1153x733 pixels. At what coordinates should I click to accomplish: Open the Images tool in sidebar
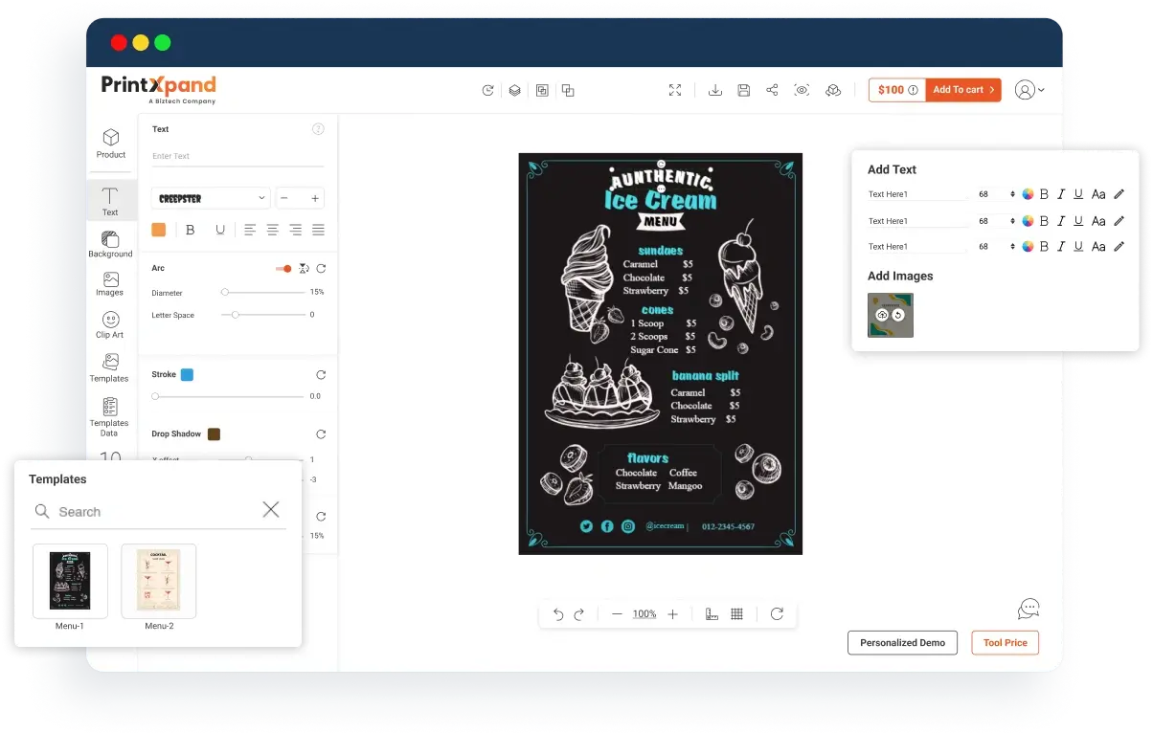point(110,284)
